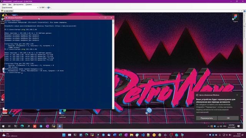Open OneNote on the host taskbar
246x138 pixels.
(x=126, y=135)
